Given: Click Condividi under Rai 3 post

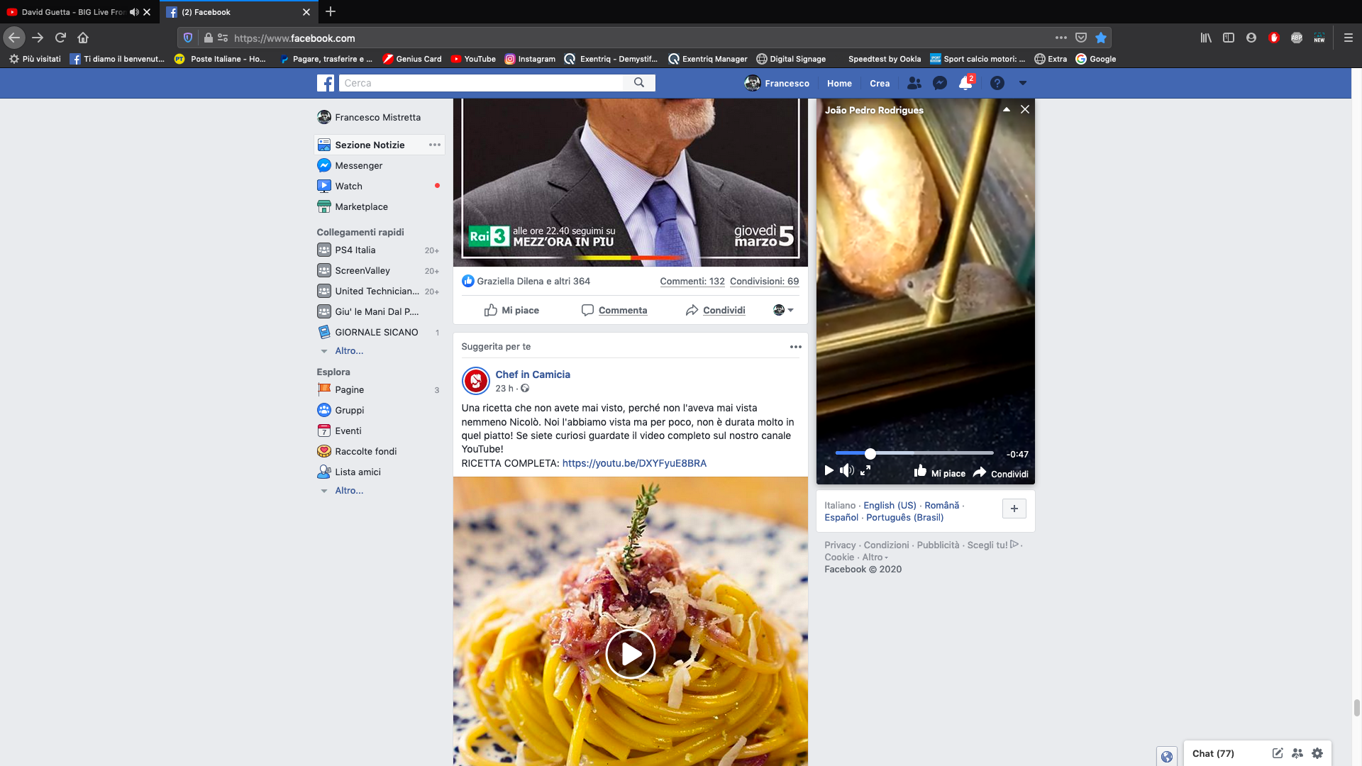Looking at the screenshot, I should (x=715, y=310).
